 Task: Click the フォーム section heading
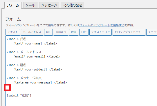coord(13,19)
